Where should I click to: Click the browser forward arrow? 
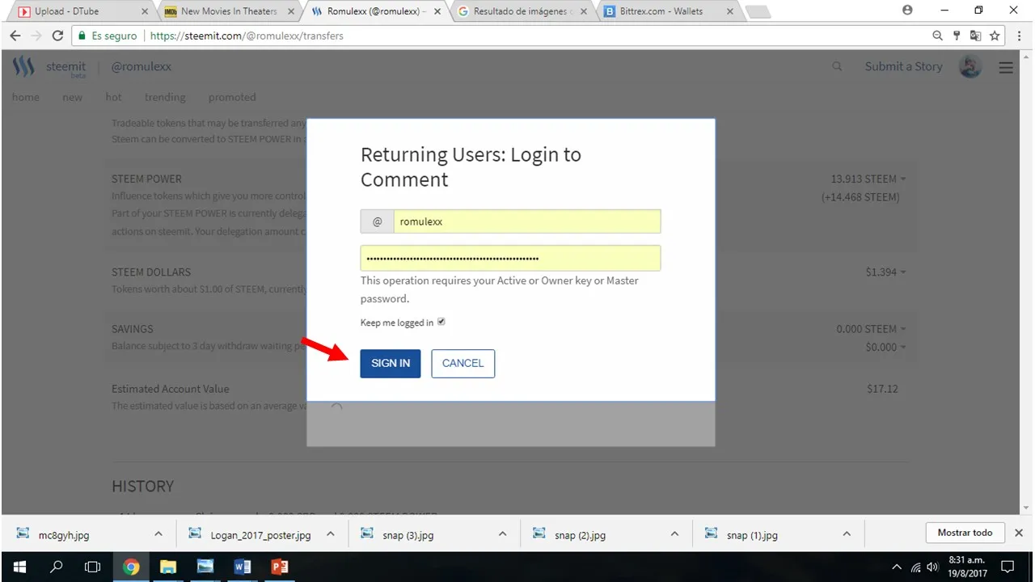click(36, 36)
